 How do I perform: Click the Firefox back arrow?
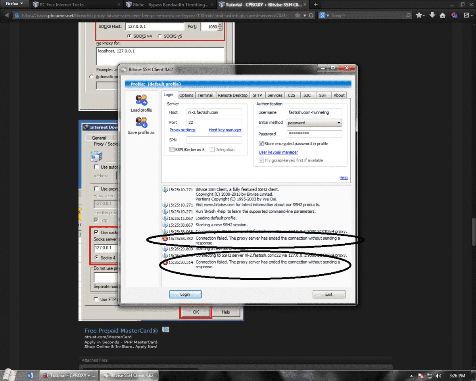click(6, 15)
